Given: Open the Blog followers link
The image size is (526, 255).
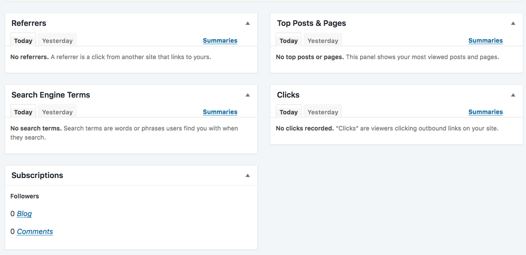Looking at the screenshot, I should (25, 213).
